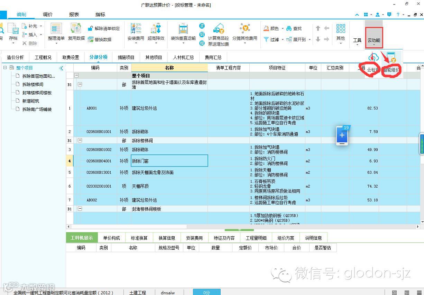Switch to the 报表 ribbon tab
424x295 pixels.
pos(74,15)
